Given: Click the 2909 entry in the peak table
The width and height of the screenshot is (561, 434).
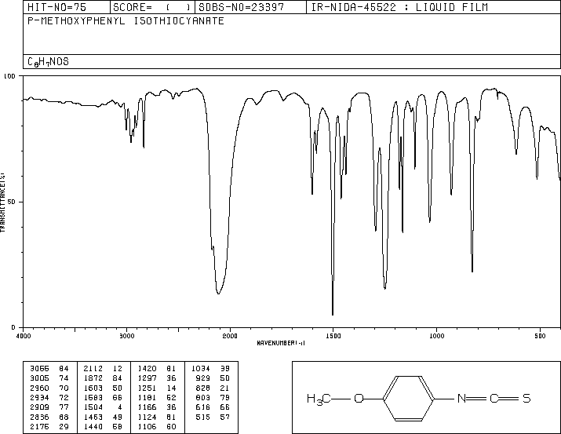Looking at the screenshot, I should (39, 407).
